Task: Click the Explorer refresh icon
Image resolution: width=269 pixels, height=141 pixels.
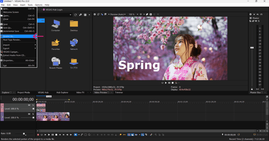Action: (x=75, y=15)
